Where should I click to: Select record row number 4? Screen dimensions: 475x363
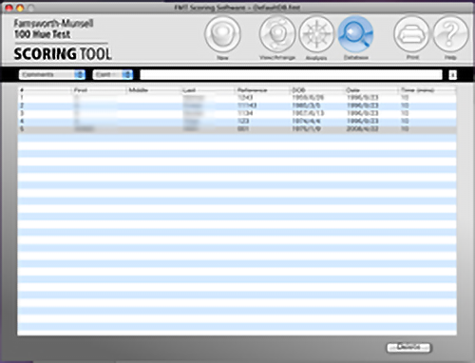click(237, 121)
